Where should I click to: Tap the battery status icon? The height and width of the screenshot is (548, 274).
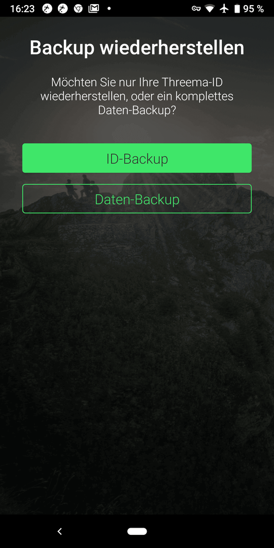(237, 9)
